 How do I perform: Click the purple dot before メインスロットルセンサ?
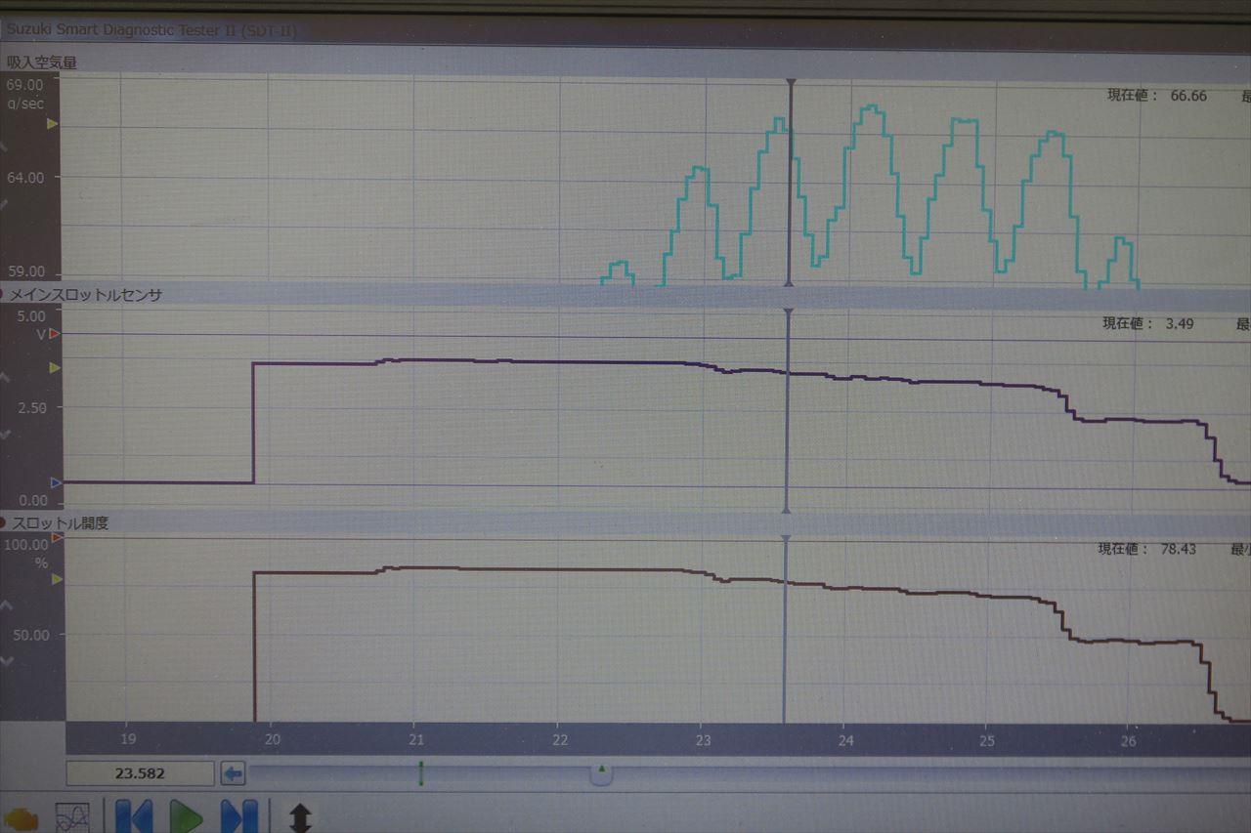3,294
